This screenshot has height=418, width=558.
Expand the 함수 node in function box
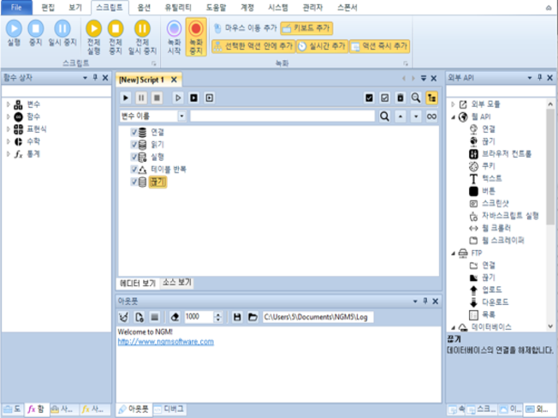point(8,116)
